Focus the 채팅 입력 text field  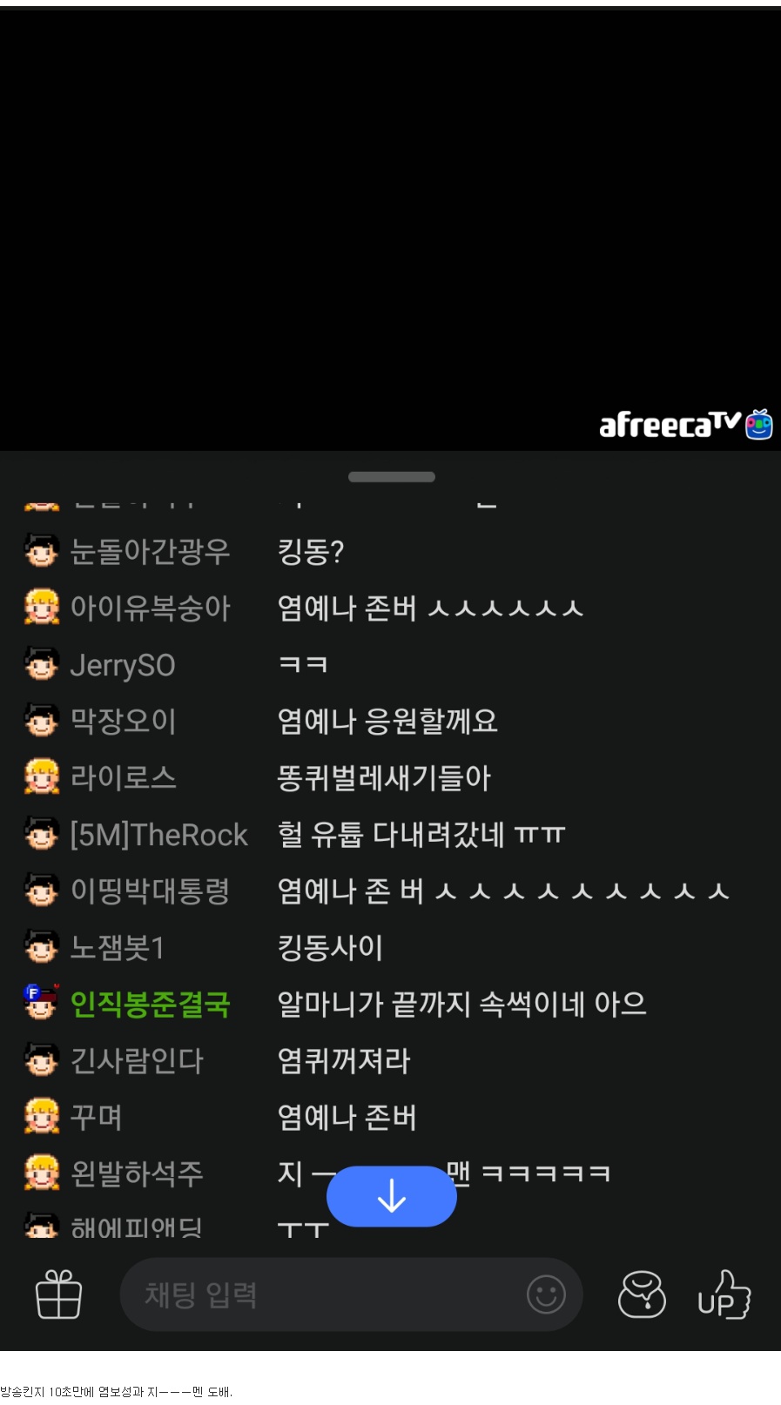tap(351, 1294)
